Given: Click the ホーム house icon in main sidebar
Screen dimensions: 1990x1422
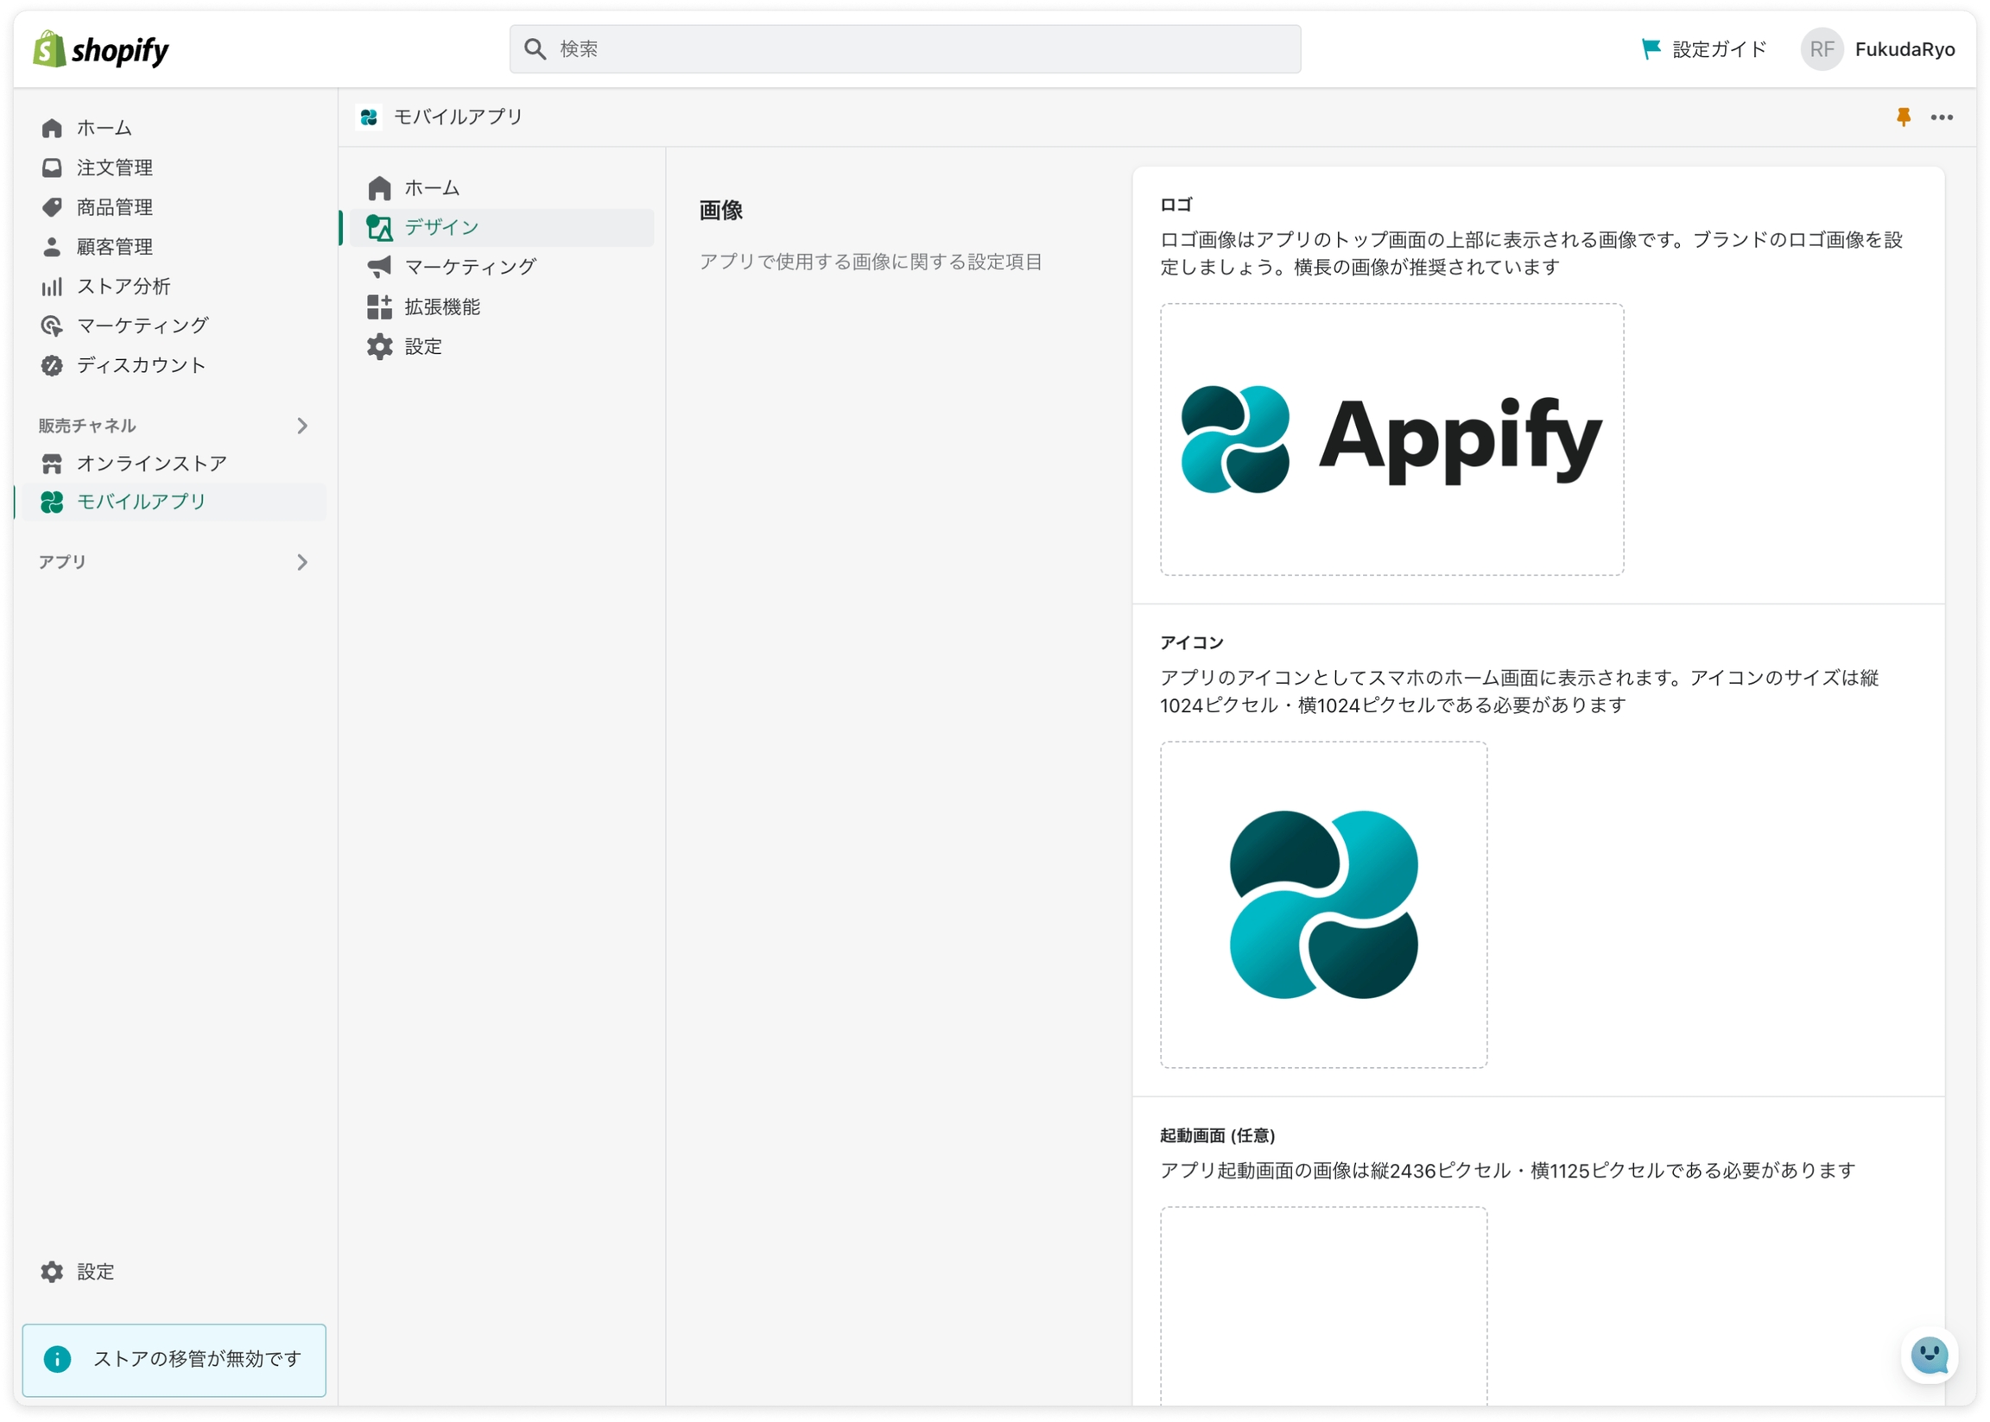Looking at the screenshot, I should point(52,128).
